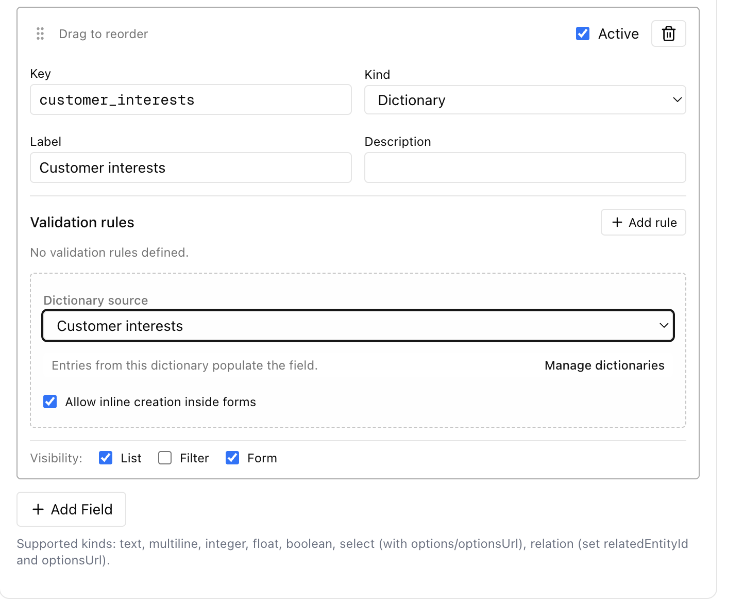Click the Key field containing customer_interests
The image size is (744, 601).
click(x=191, y=99)
